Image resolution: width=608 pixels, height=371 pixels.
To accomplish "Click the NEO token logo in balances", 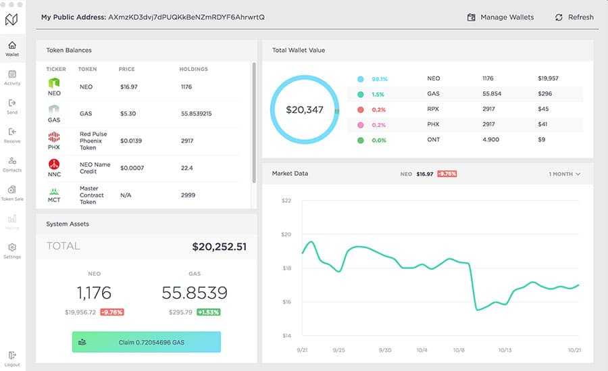I will (54, 82).
